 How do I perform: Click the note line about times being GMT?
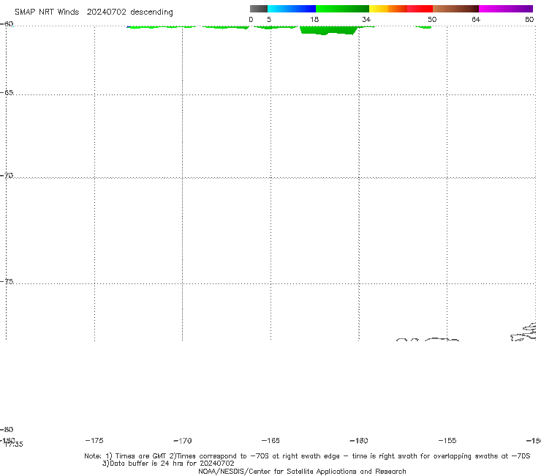(x=307, y=456)
